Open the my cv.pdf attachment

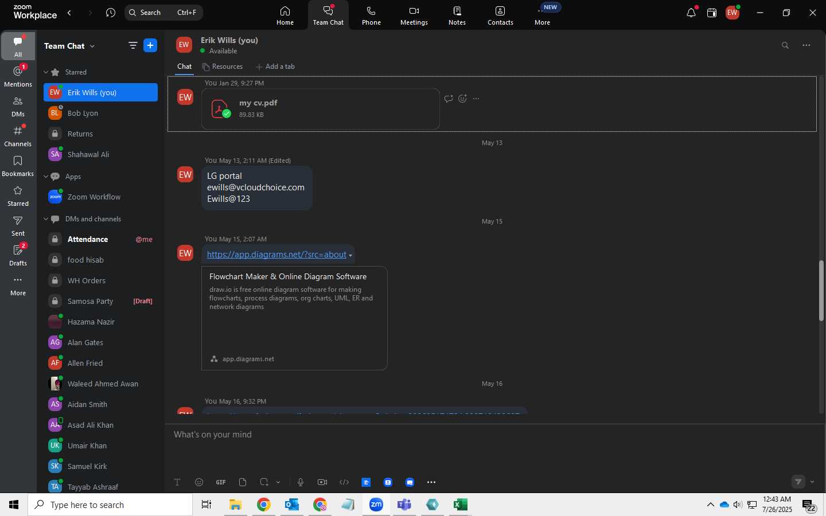321,108
